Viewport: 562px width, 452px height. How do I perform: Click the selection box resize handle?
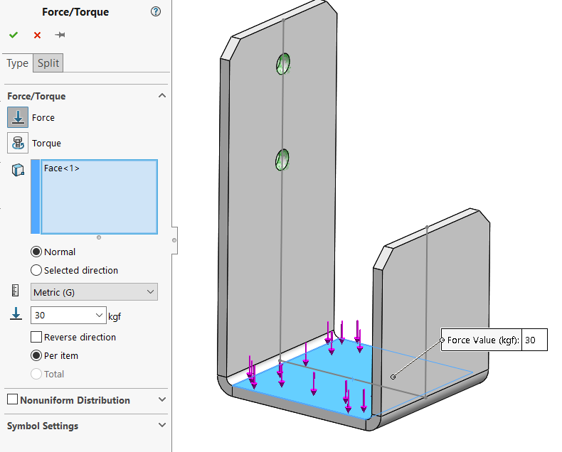pos(99,237)
